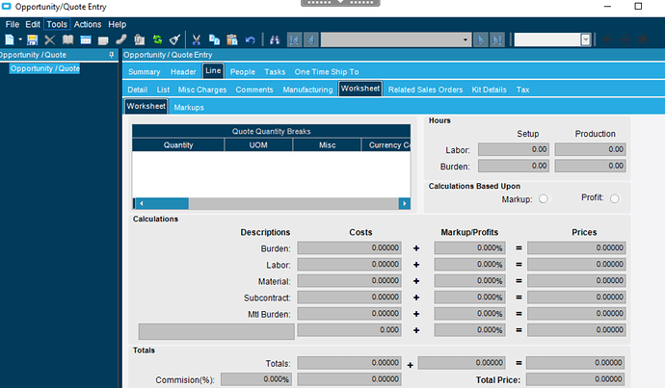Select the Markup radio button
This screenshot has width=665, height=388.
coord(544,198)
